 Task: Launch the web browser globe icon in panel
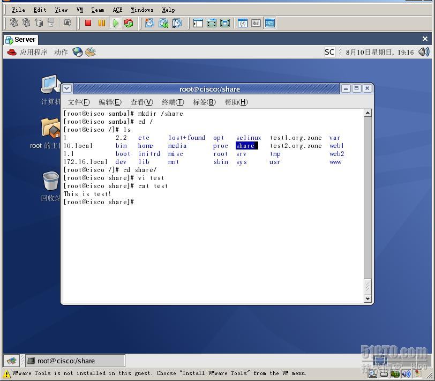point(78,52)
